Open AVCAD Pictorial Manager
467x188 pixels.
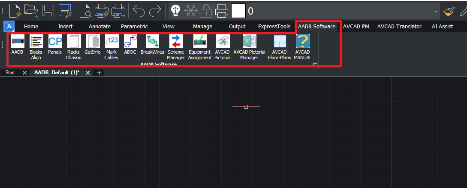249,47
